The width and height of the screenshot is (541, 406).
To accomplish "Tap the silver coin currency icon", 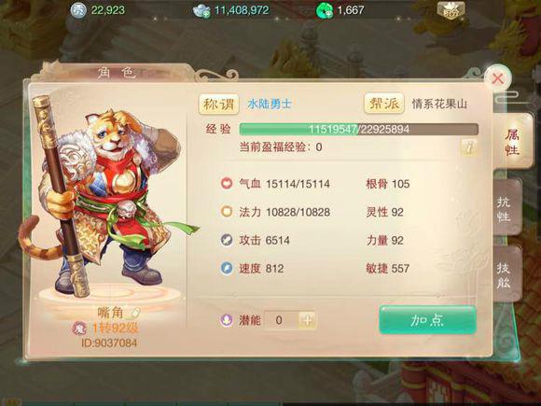I will tap(78, 10).
